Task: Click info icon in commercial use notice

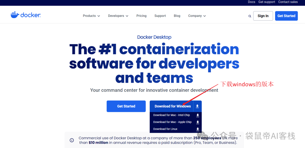Action: click(72, 140)
